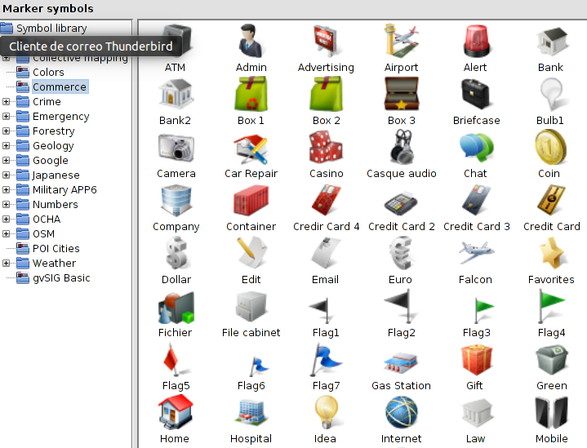Choose the Briefcase marker symbol
Image resolution: width=587 pixels, height=448 pixels.
pyautogui.click(x=476, y=96)
